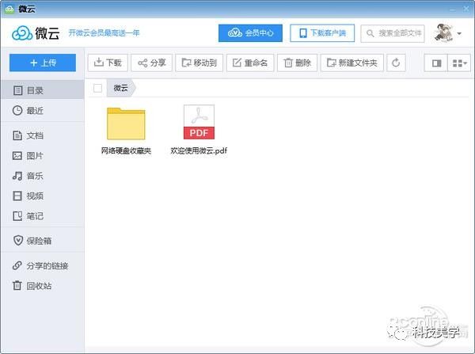The image size is (475, 354).
Task: Open the grid view mode dropdown
Action: click(459, 63)
